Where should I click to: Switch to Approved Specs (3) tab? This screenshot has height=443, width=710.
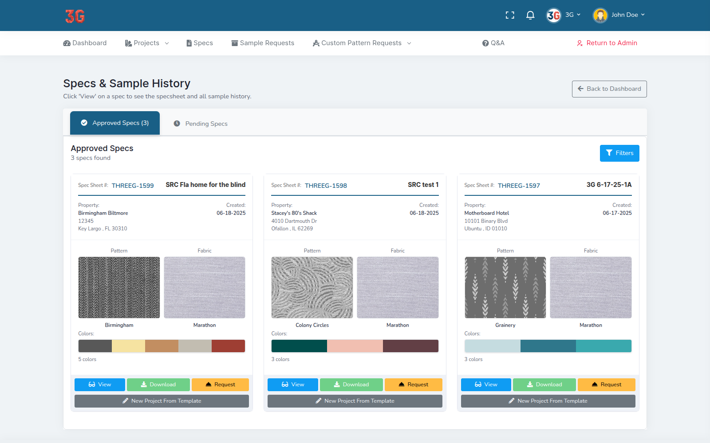tap(115, 123)
